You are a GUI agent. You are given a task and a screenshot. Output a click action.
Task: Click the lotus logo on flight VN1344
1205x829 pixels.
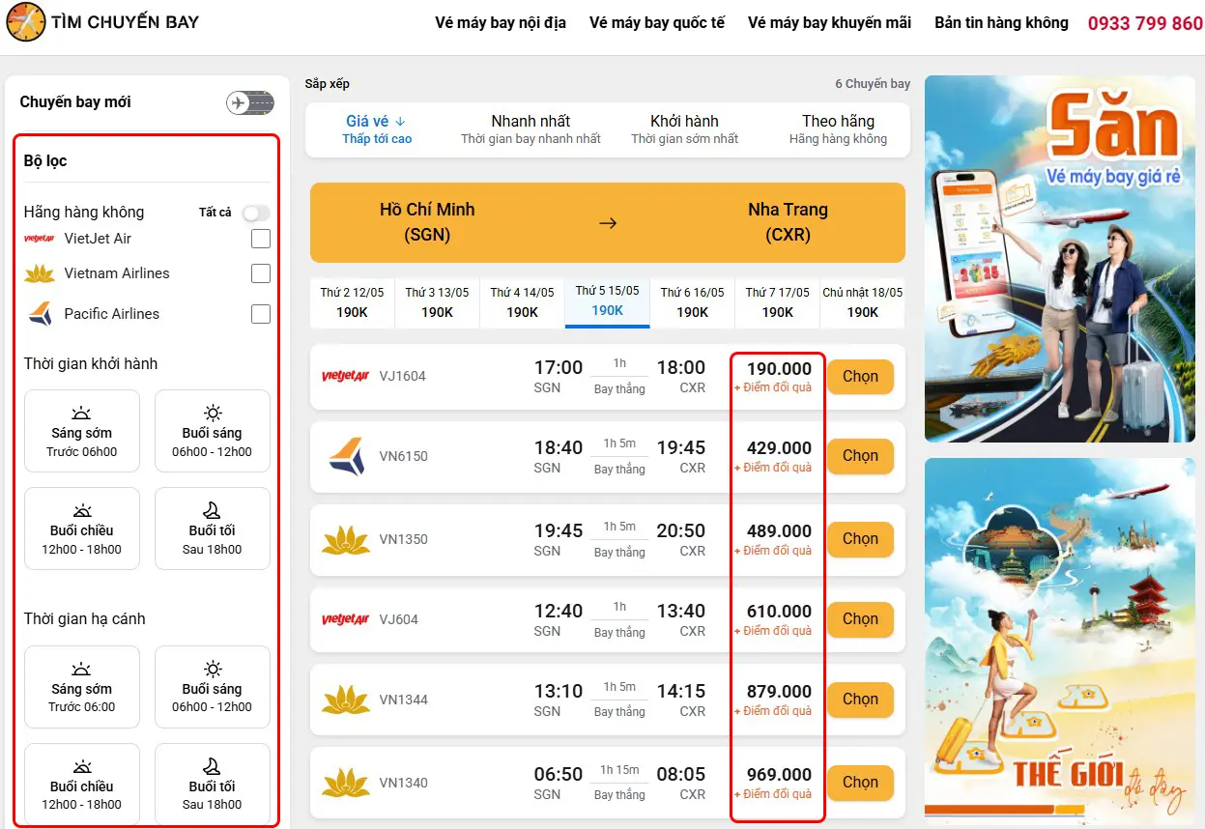[x=346, y=700]
